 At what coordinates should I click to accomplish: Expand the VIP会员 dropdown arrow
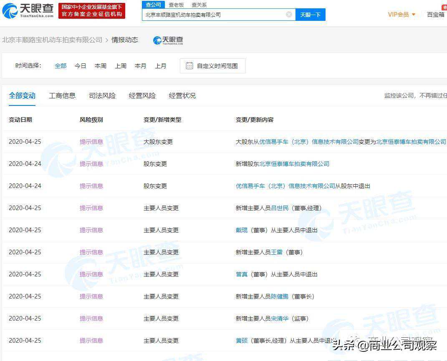(x=414, y=15)
